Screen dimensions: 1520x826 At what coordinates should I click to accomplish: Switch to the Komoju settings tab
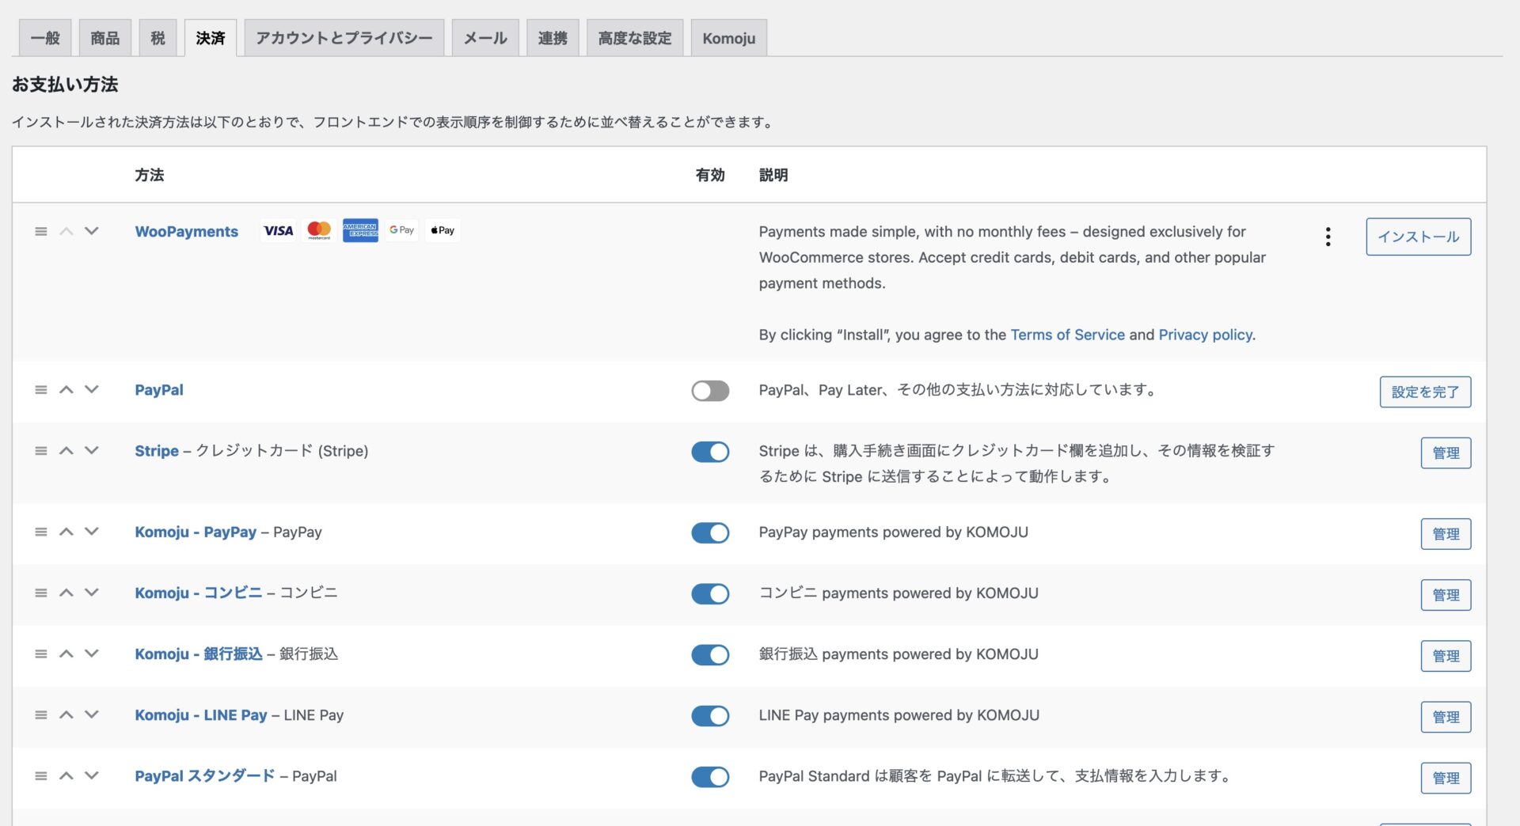(728, 36)
